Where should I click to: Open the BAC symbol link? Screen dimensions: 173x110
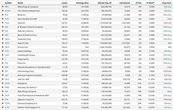7,35
